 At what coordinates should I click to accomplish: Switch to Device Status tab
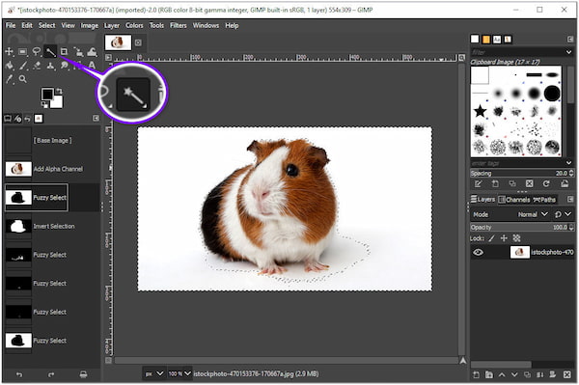(17, 119)
